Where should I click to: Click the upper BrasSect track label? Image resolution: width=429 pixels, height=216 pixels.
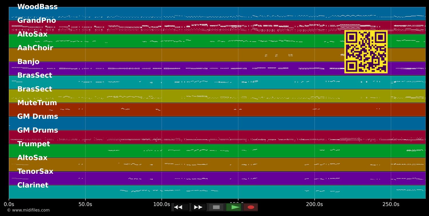click(35, 75)
